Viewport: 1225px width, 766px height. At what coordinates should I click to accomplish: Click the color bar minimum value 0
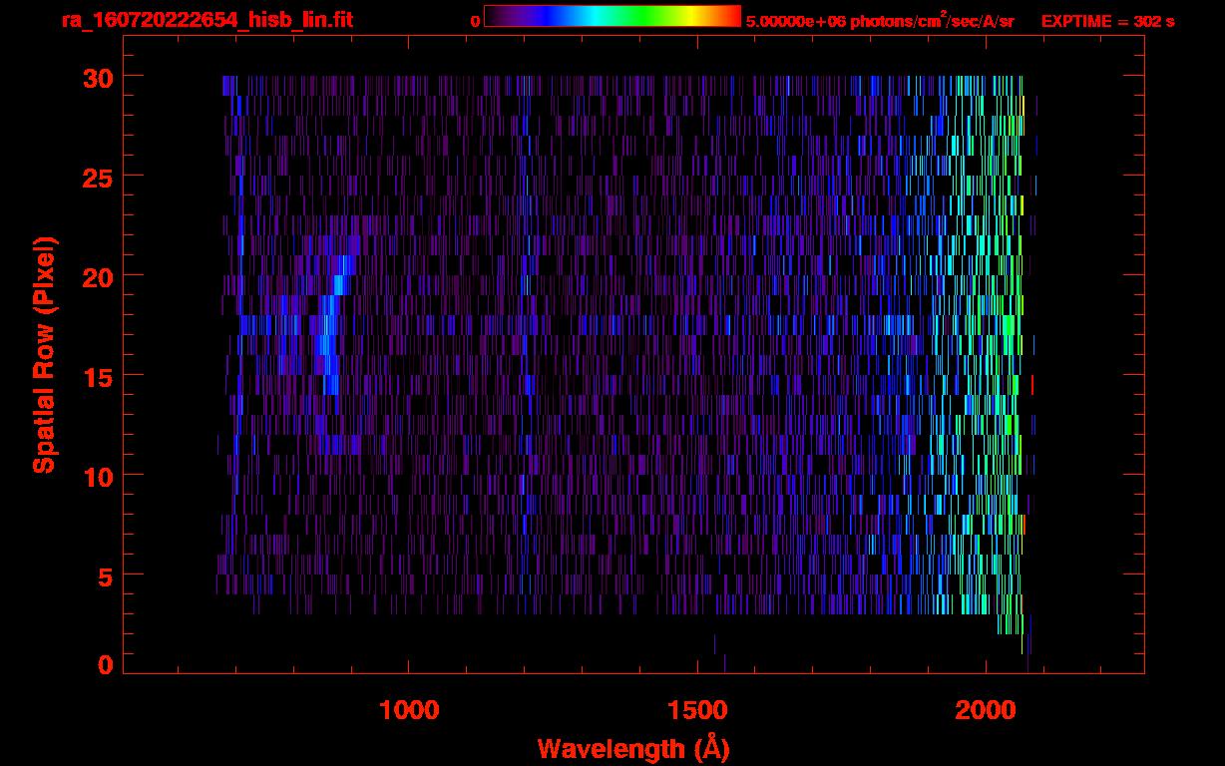[x=475, y=21]
